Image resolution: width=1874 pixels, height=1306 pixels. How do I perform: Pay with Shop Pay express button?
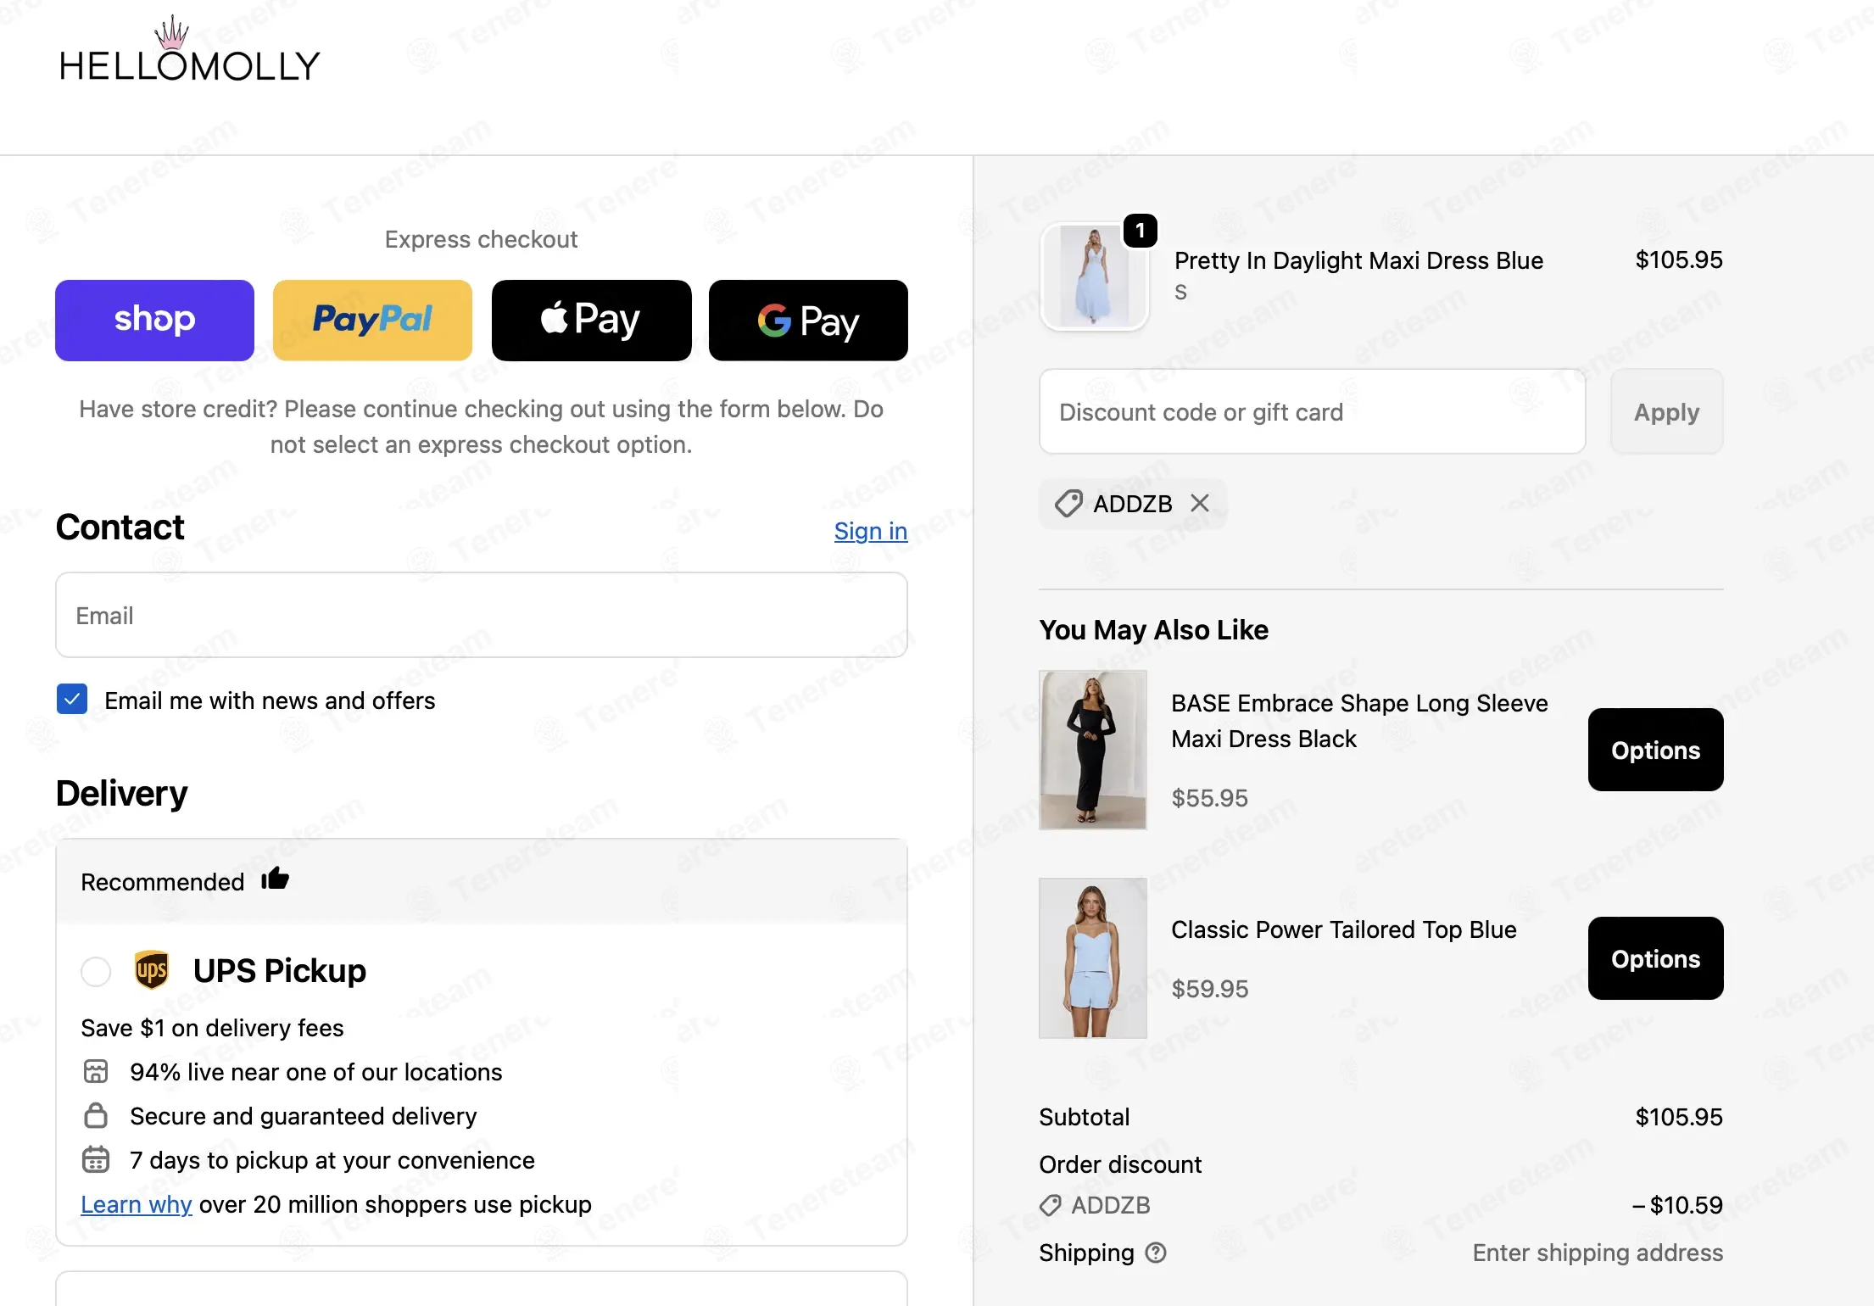coord(154,321)
